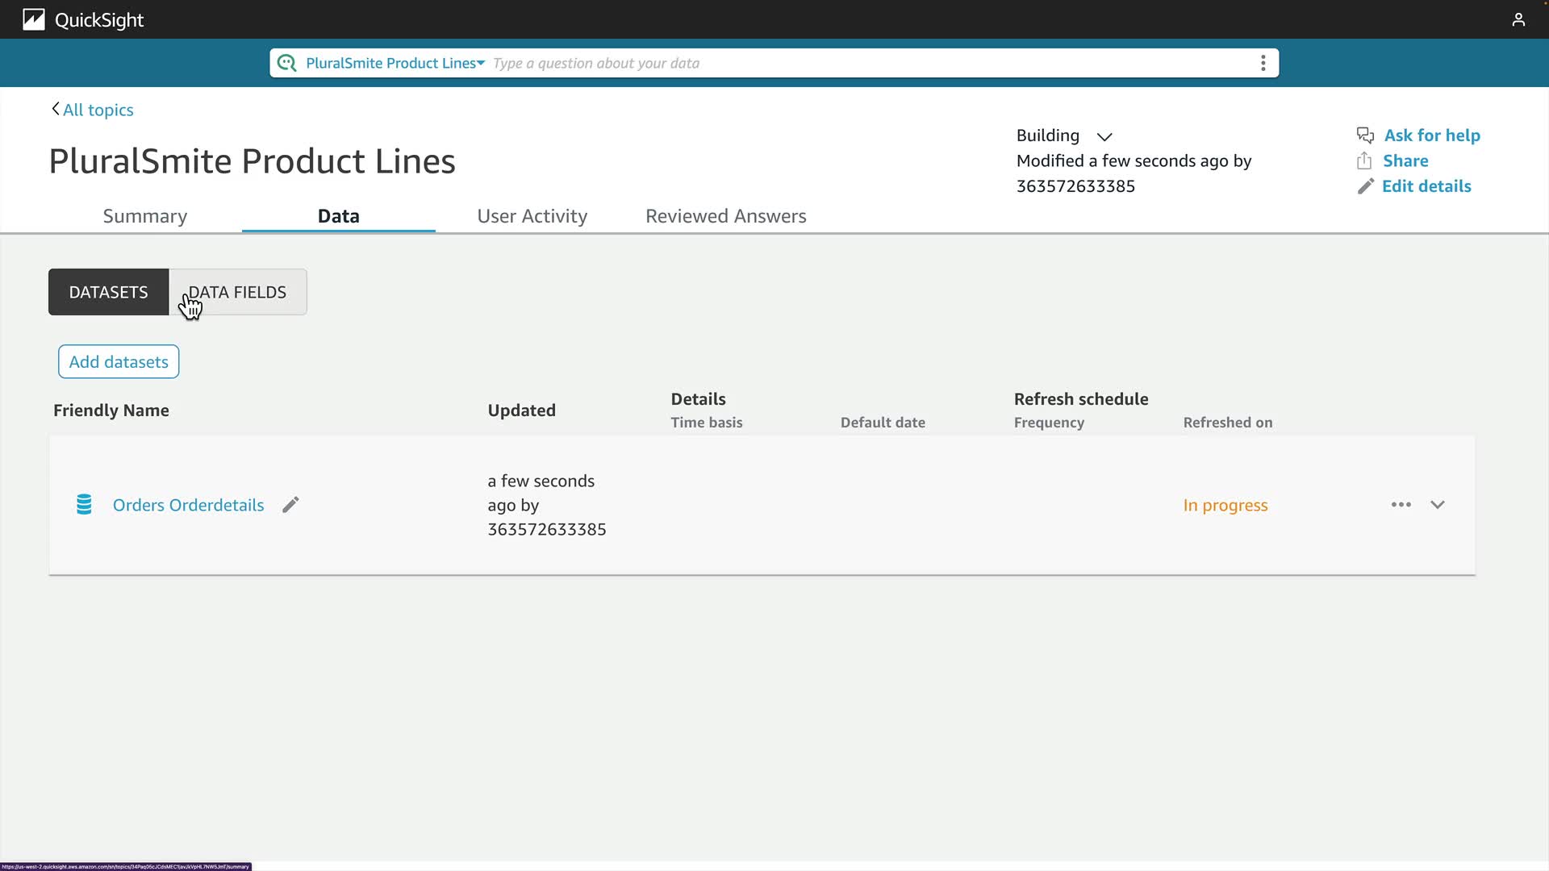The image size is (1549, 871).
Task: Edit Orders Orderdetails friendly name pencil
Action: point(290,505)
